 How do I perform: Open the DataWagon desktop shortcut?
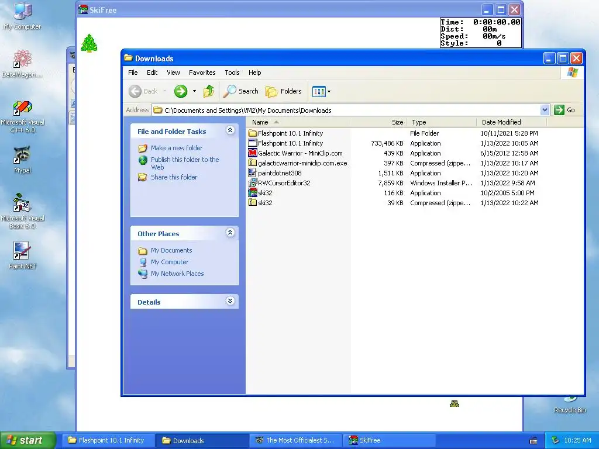[22, 63]
